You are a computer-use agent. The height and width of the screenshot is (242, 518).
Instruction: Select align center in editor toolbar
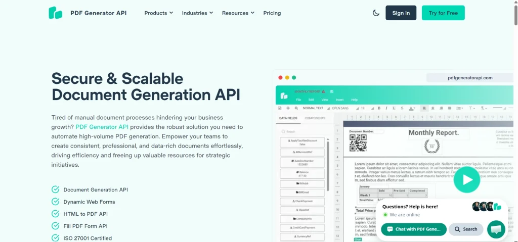433,108
